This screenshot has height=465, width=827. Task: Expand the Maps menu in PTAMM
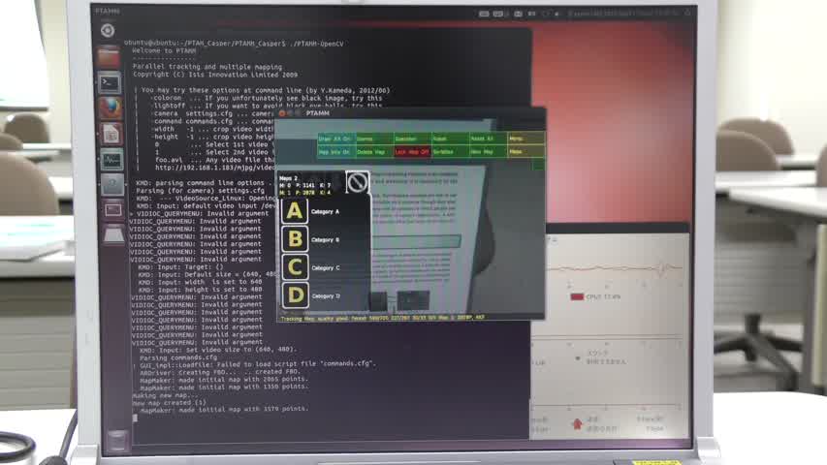click(x=525, y=152)
